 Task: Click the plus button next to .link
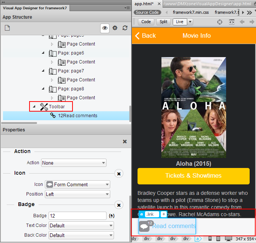point(164,214)
